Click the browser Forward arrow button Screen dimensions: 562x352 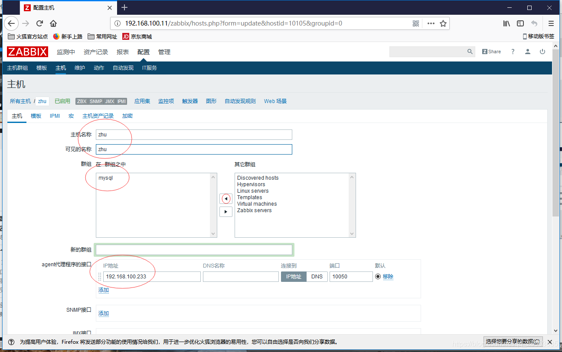(x=26, y=23)
